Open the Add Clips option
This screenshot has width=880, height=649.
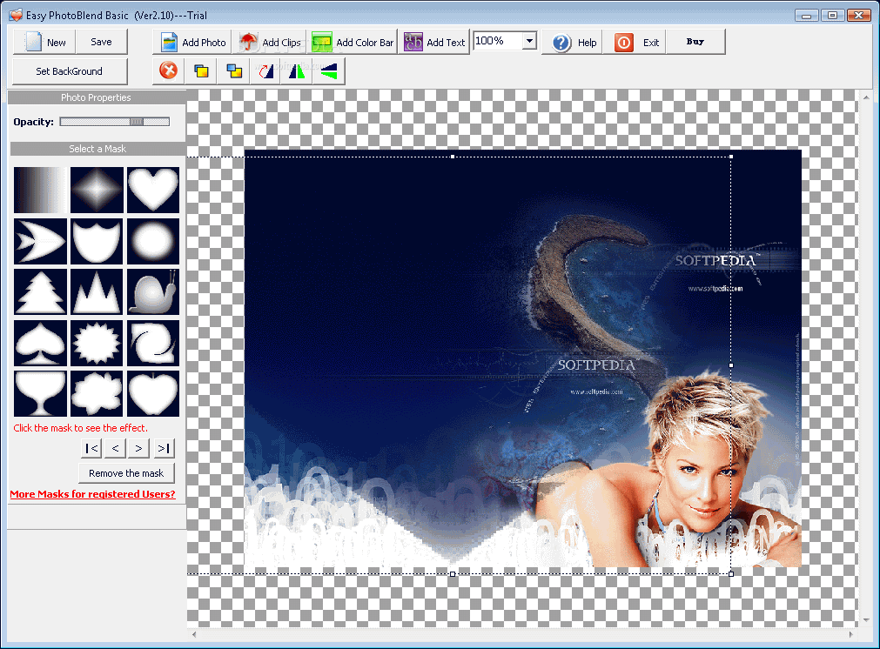pyautogui.click(x=270, y=42)
